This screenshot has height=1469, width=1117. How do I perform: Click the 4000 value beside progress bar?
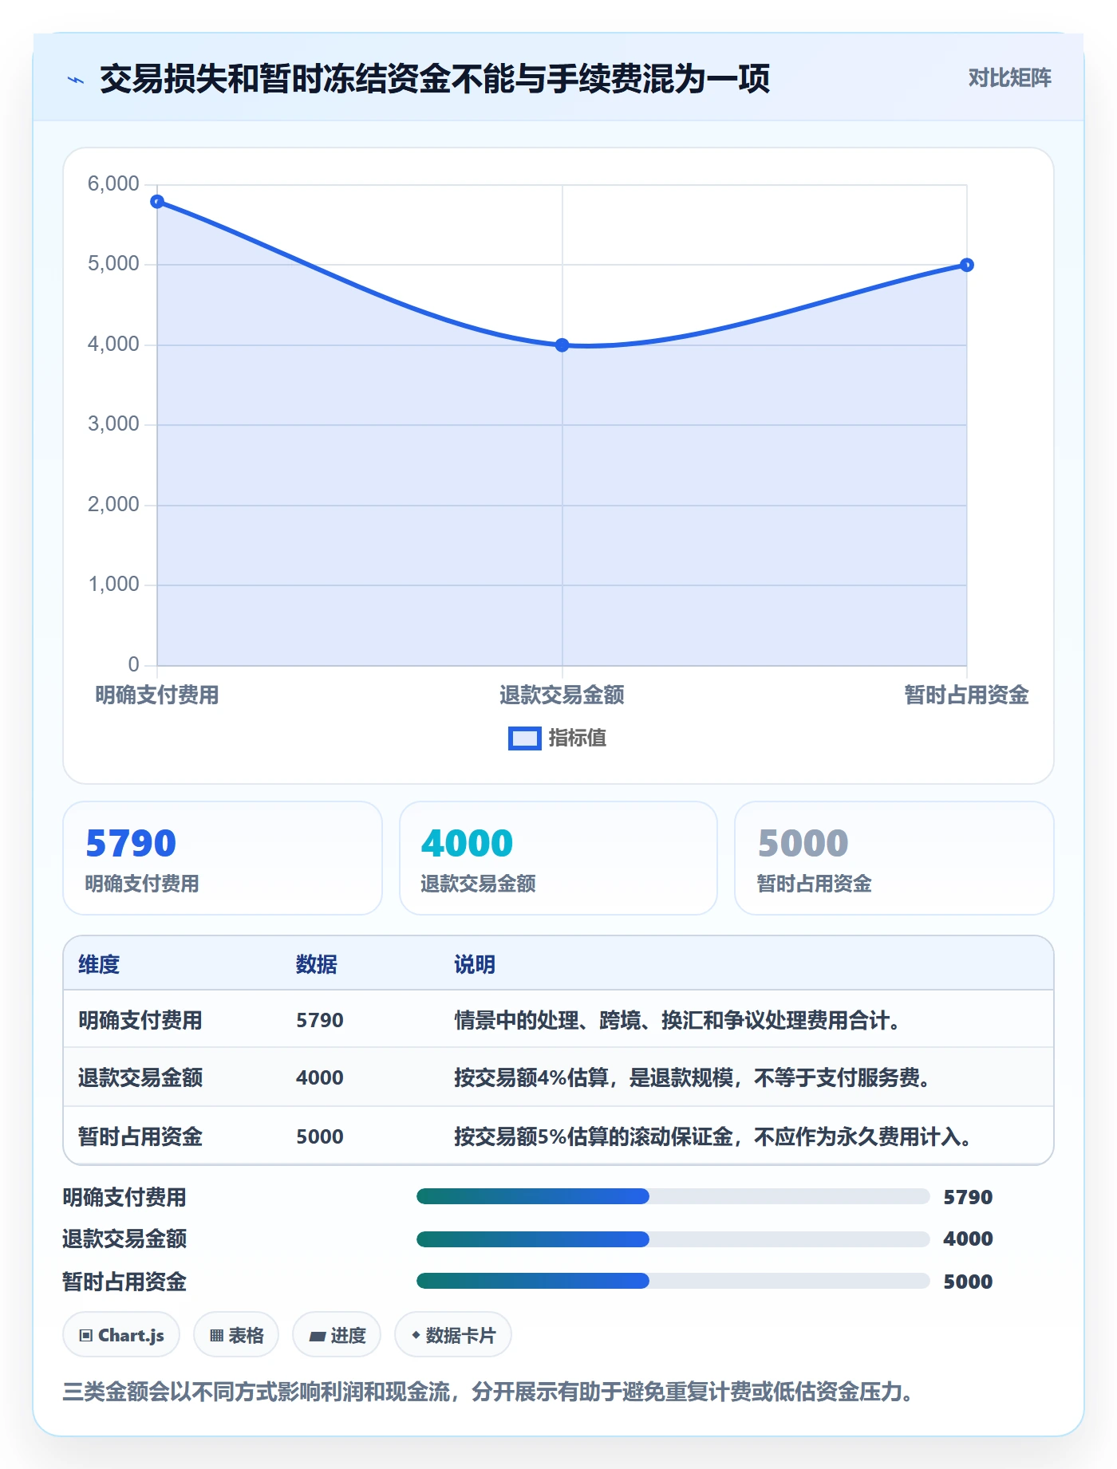click(968, 1239)
